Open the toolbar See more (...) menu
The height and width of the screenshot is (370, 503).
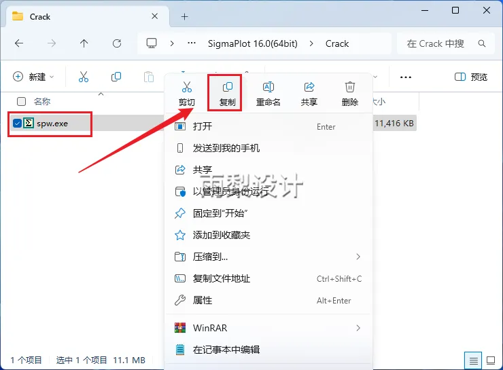[x=406, y=77]
